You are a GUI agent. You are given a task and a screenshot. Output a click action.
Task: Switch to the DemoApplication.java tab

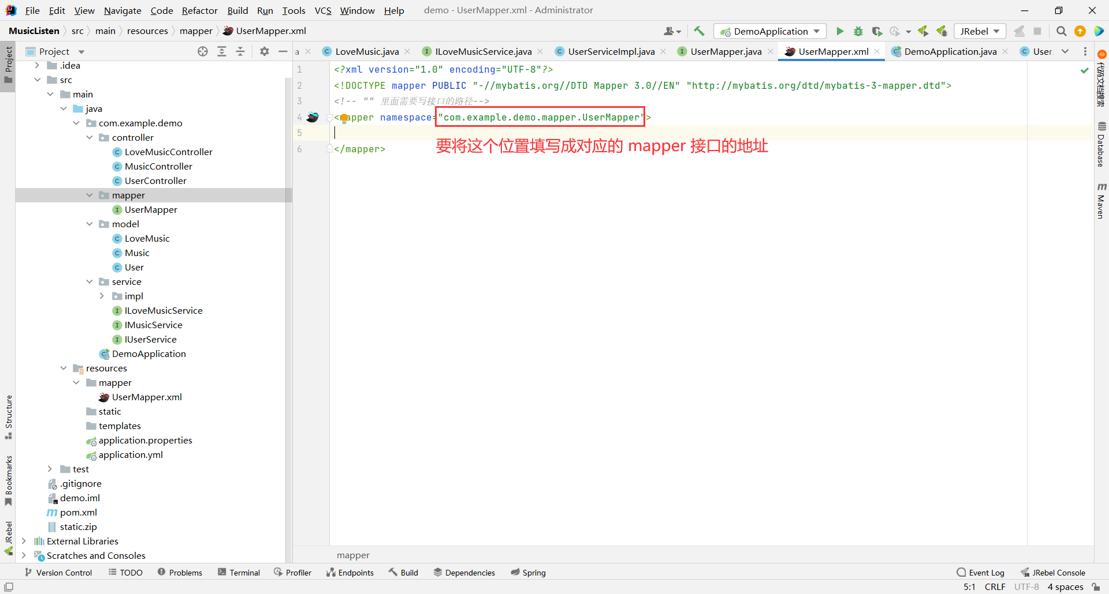point(950,51)
